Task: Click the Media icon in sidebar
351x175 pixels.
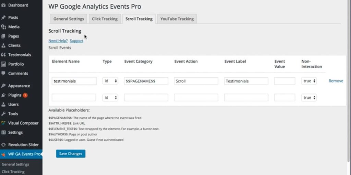Action: (x=3, y=27)
